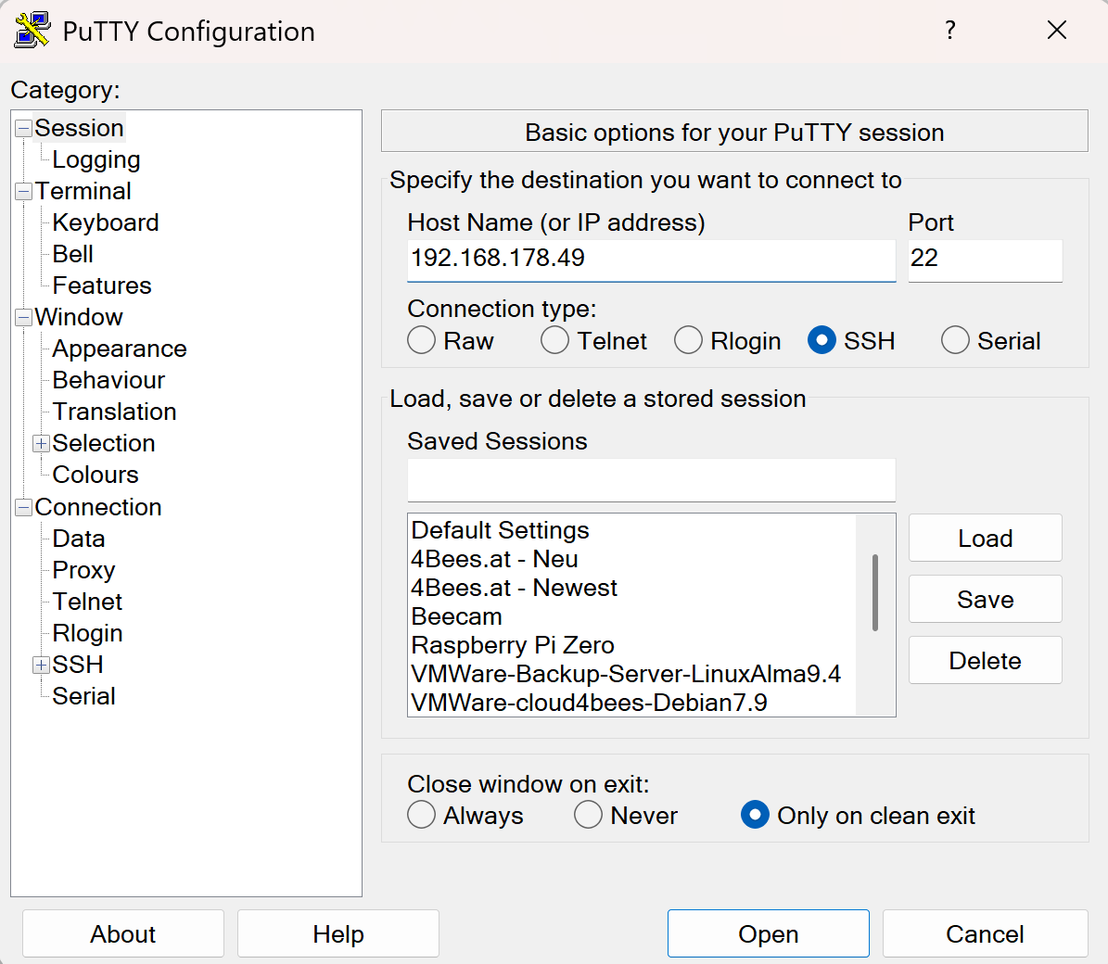This screenshot has width=1108, height=964.
Task: Open the SSH category in tree
Action: pyautogui.click(x=78, y=665)
